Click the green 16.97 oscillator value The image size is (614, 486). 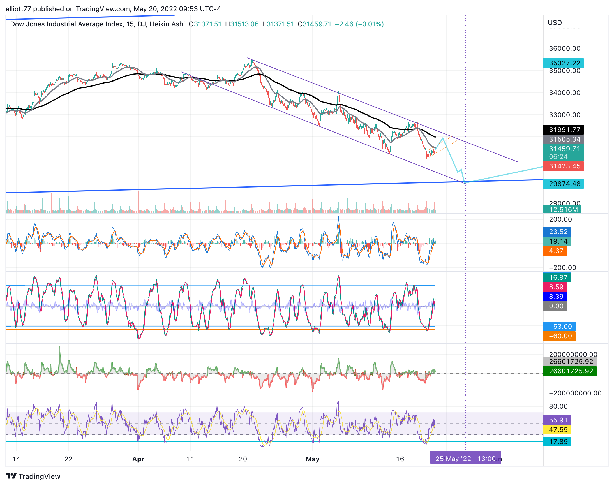557,277
